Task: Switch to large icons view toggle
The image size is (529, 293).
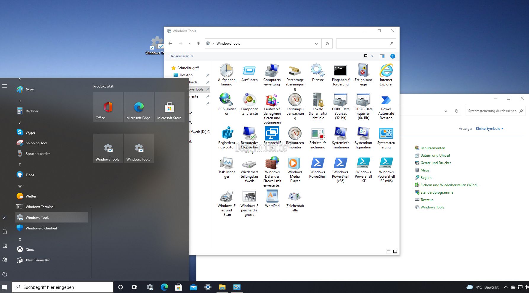Action: tap(395, 252)
